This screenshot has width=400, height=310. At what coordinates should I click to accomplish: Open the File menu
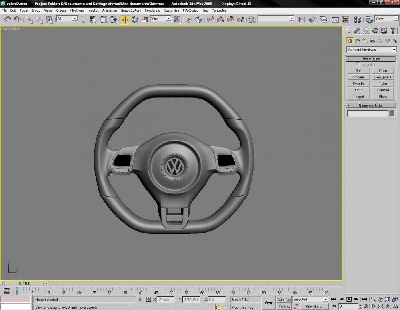4,10
